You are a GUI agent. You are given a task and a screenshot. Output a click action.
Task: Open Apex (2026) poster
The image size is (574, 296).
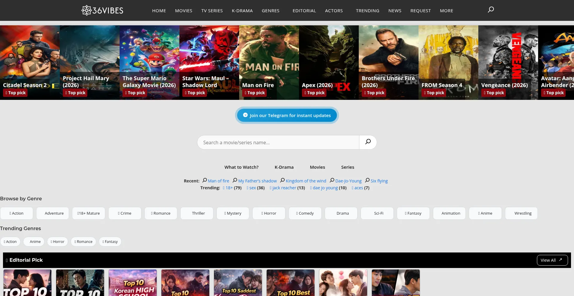pos(329,63)
